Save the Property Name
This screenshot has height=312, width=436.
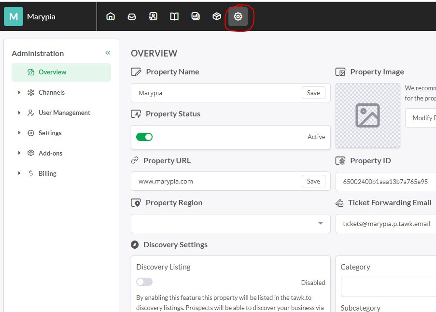point(313,93)
